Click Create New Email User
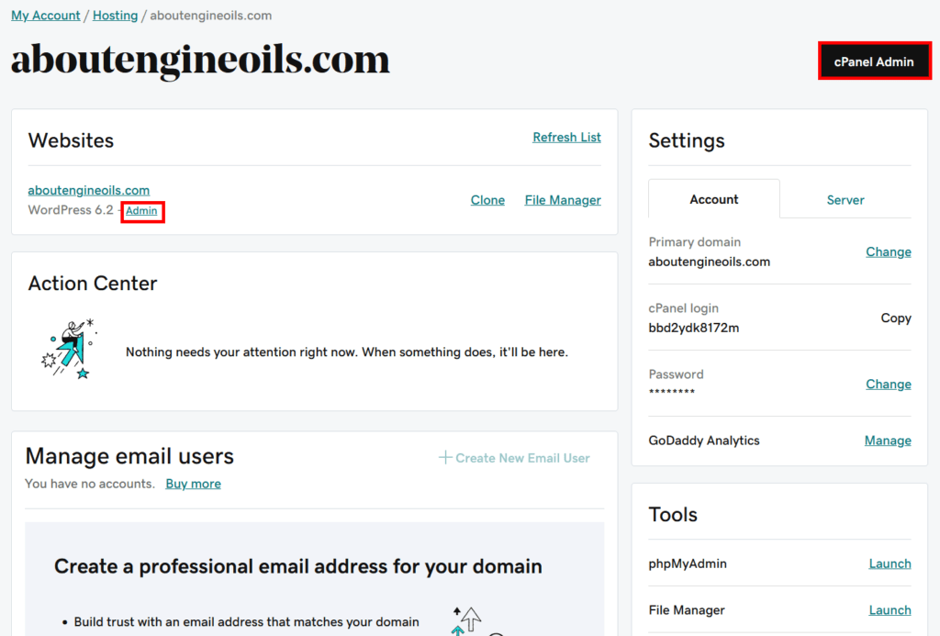The width and height of the screenshot is (940, 636). [x=514, y=458]
